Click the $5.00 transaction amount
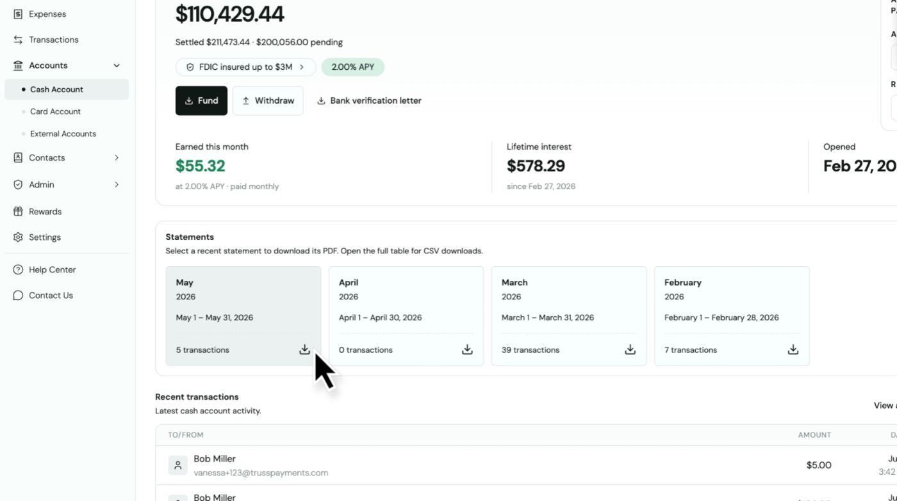Viewport: 897px width, 501px height. [819, 465]
